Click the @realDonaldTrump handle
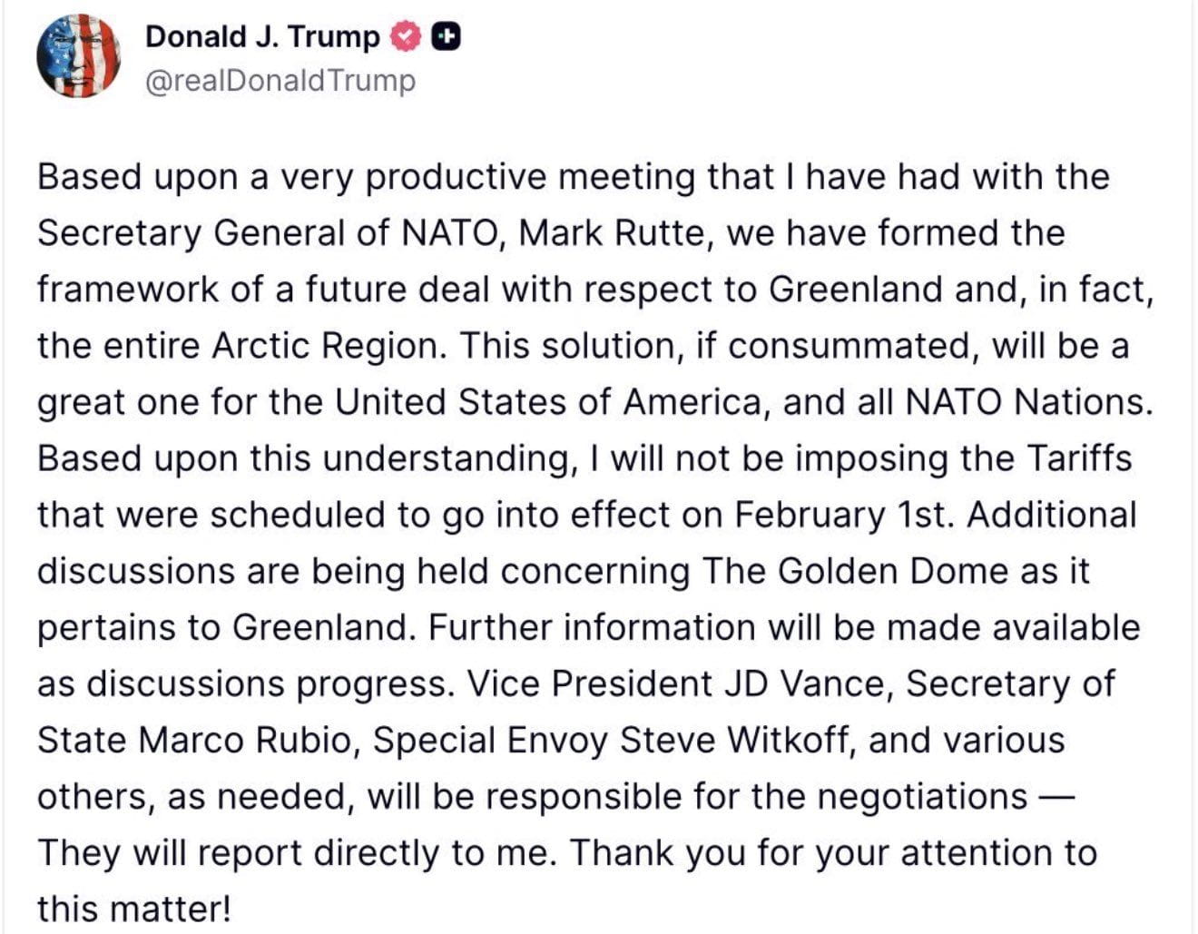The image size is (1198, 934). (280, 81)
